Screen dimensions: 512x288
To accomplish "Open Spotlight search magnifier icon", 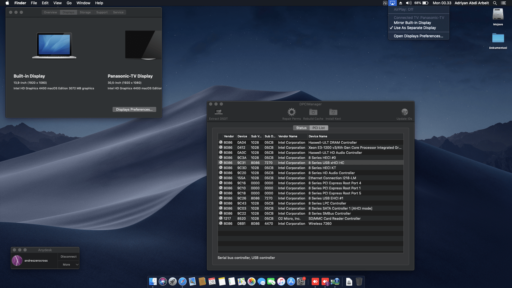I will point(495,3).
